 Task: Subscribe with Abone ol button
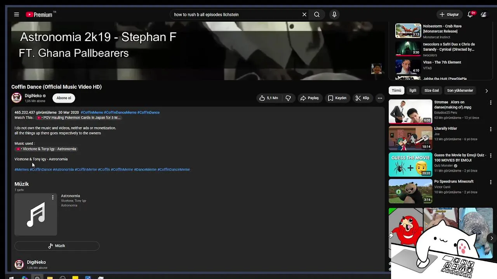(x=64, y=98)
